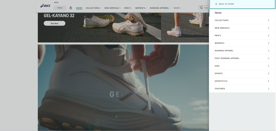
Task: Click the GEL-KAYANO 32 shoes banner image
Action: pos(99,28)
